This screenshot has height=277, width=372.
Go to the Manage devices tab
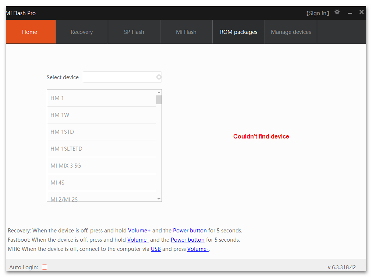pos(291,32)
